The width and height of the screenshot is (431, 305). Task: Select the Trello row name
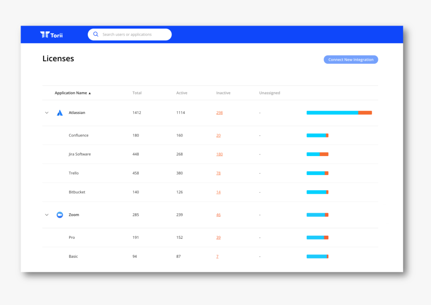click(74, 173)
